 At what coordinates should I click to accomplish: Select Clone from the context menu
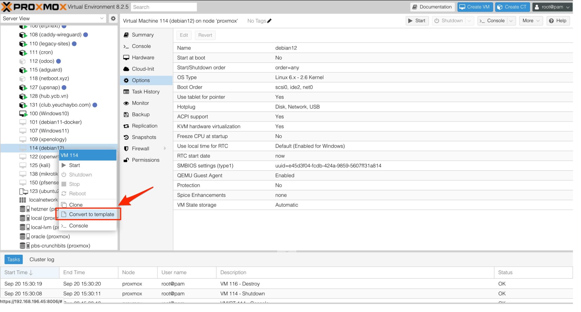76,205
